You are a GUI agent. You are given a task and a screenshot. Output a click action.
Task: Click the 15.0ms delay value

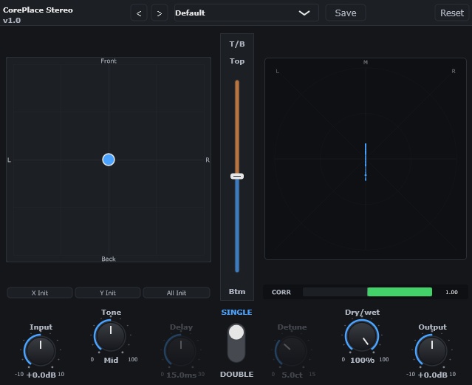tap(182, 375)
